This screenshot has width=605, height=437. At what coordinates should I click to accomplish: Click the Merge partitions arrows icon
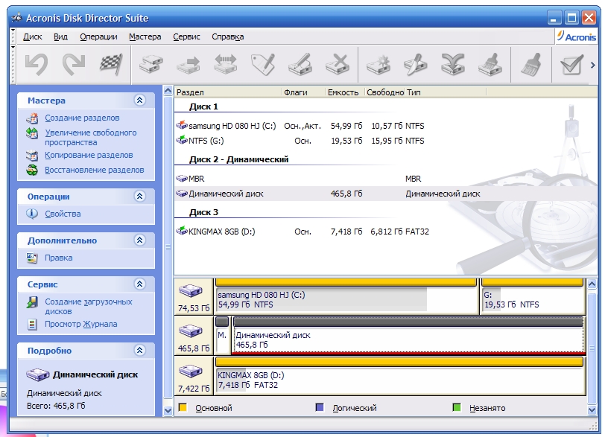(452, 64)
